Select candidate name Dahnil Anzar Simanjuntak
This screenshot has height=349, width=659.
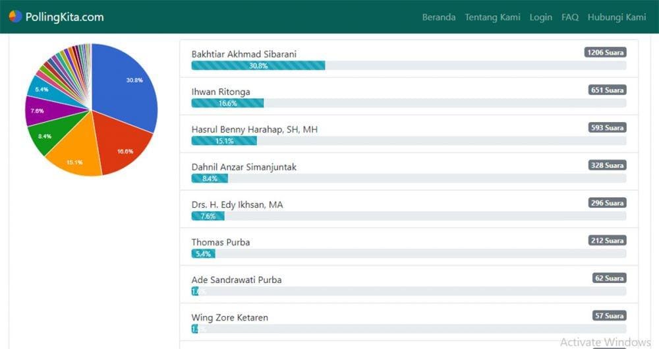244,167
